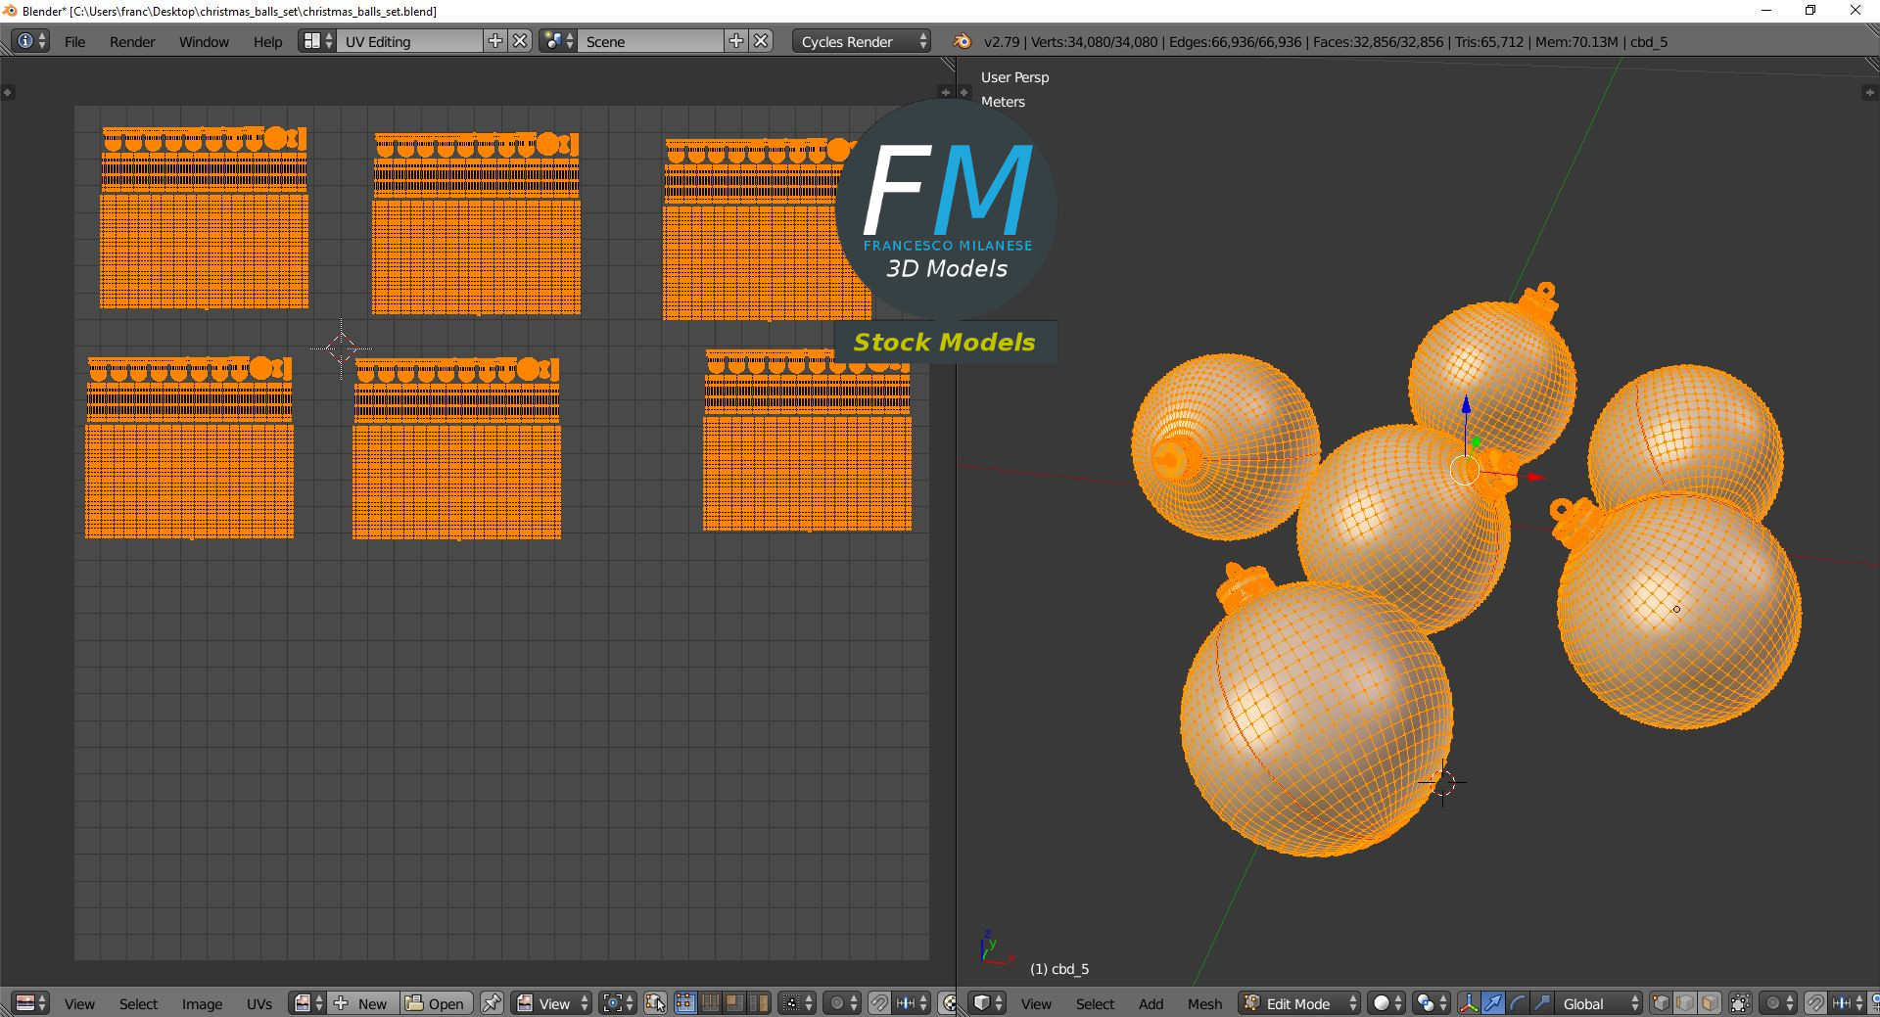Select mesh face select mode
The width and height of the screenshot is (1880, 1017).
(x=1710, y=1003)
